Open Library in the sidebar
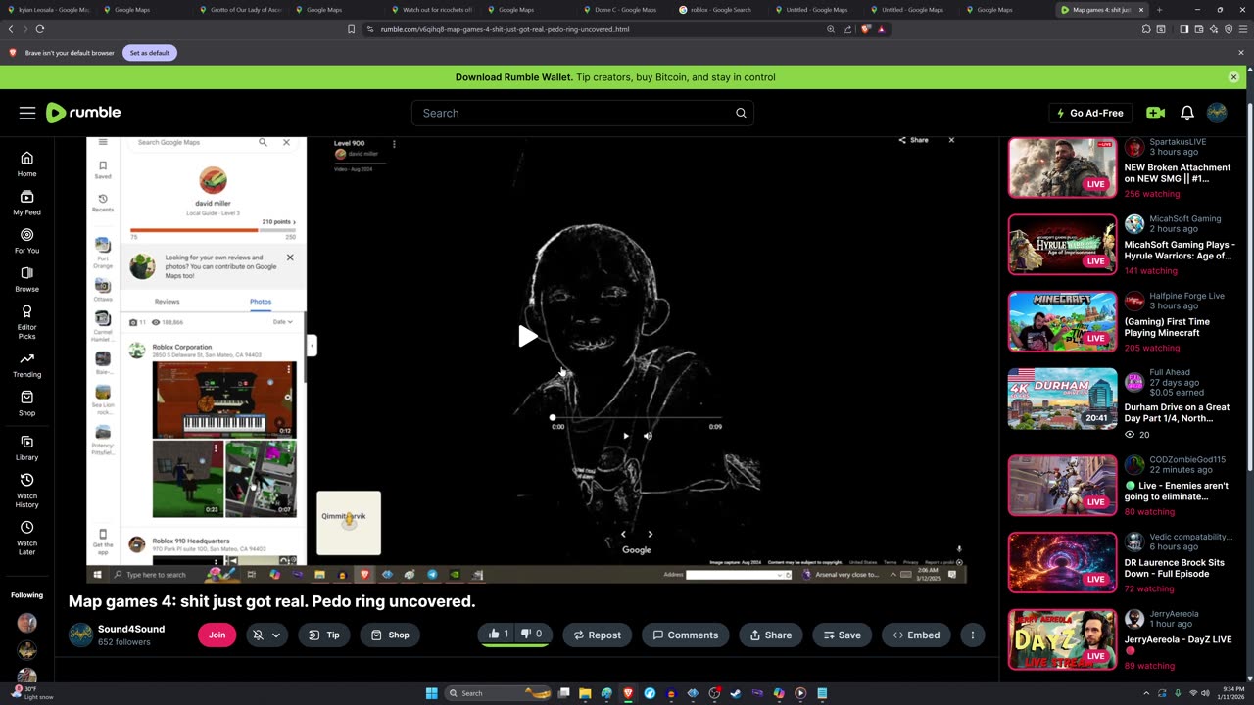The height and width of the screenshot is (705, 1254). [26, 447]
